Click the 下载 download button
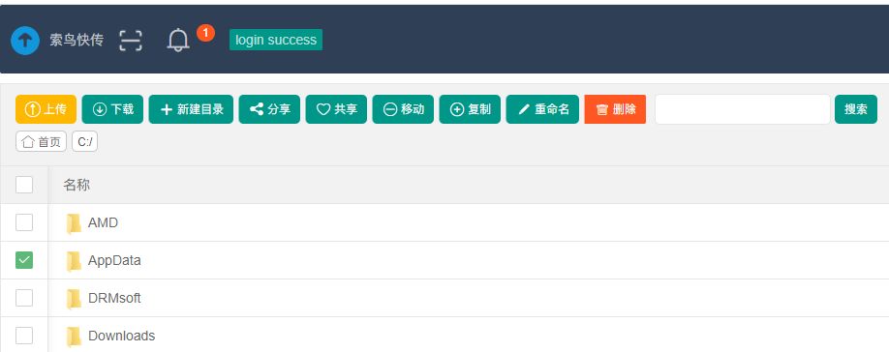Viewport: 889px width, 352px height. click(x=113, y=109)
